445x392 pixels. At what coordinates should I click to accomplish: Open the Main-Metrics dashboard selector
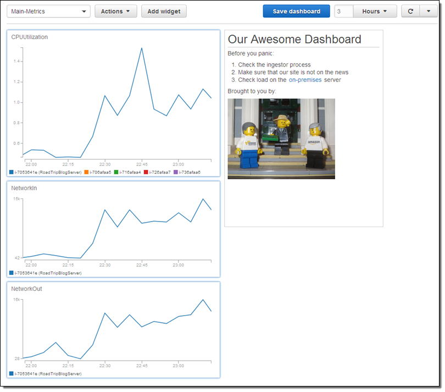[48, 12]
